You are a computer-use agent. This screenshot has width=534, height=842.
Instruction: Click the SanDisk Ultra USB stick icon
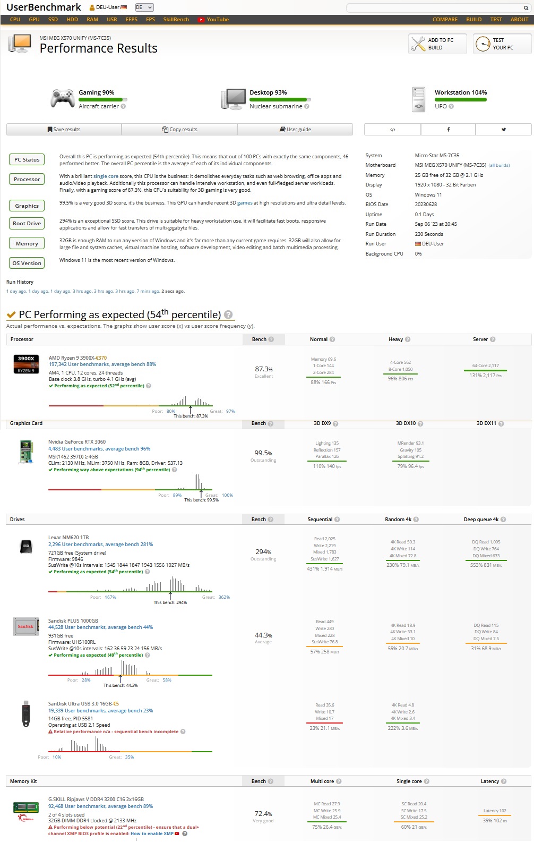point(26,713)
